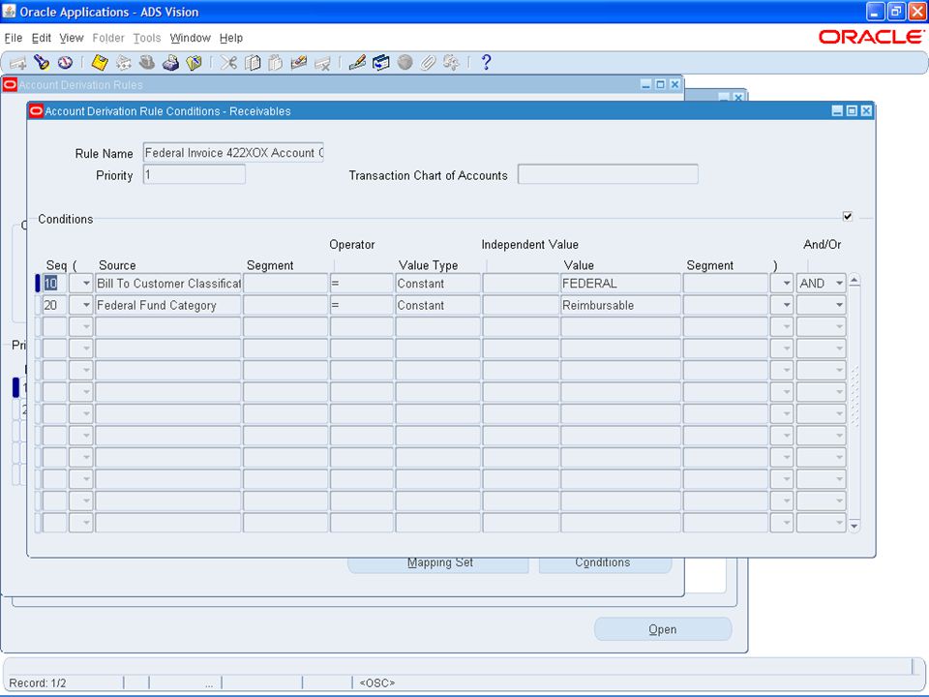
Task: Click in the Rule Name field
Action: click(233, 153)
